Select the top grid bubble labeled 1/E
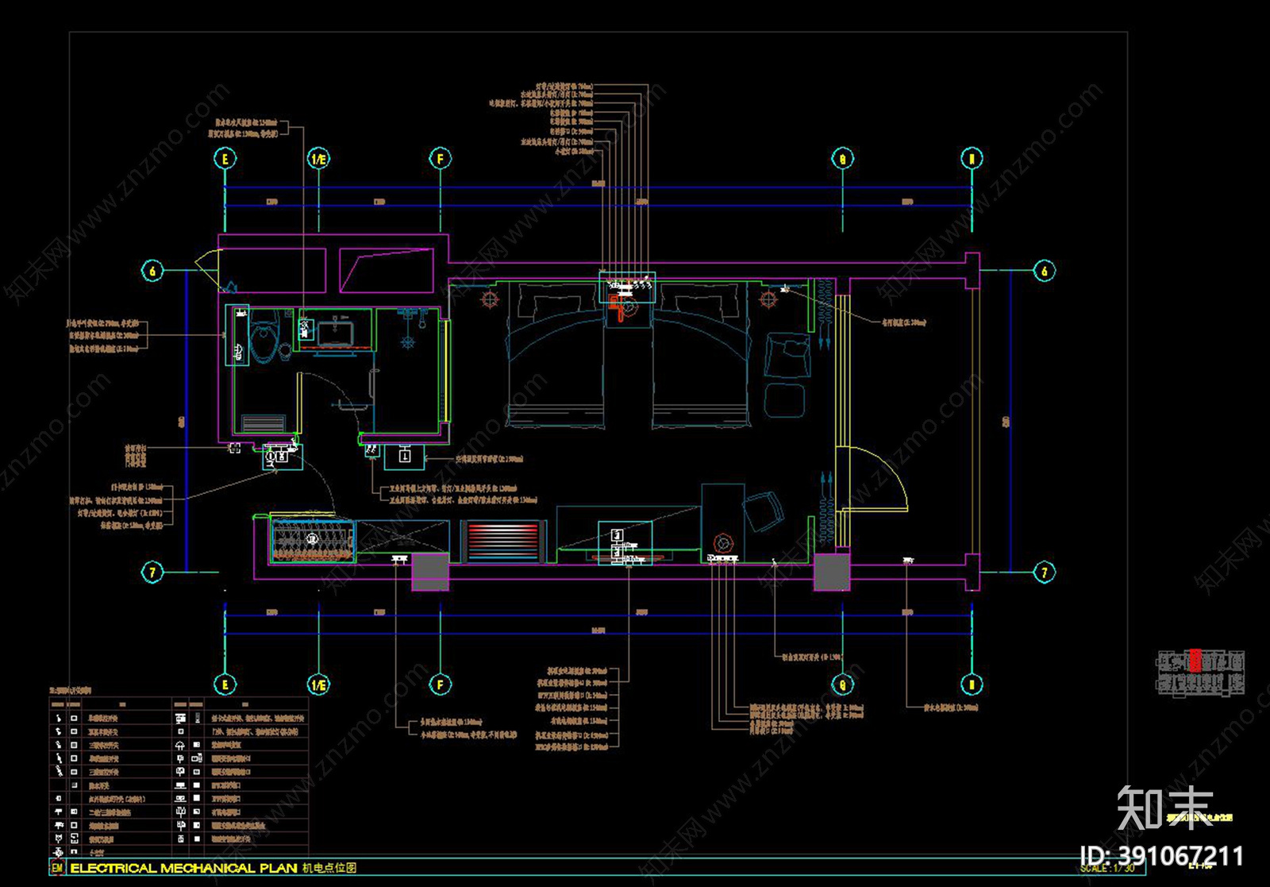The height and width of the screenshot is (887, 1270). pyautogui.click(x=318, y=159)
